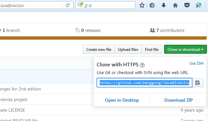Click Open in Desktop

coord(122,100)
